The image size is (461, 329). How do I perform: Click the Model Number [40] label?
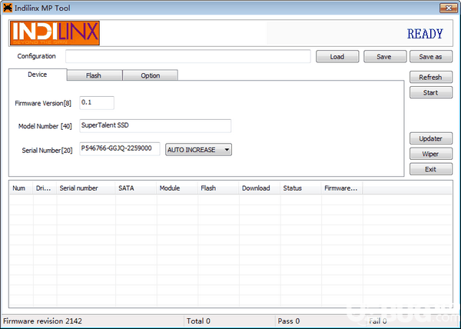[45, 126]
